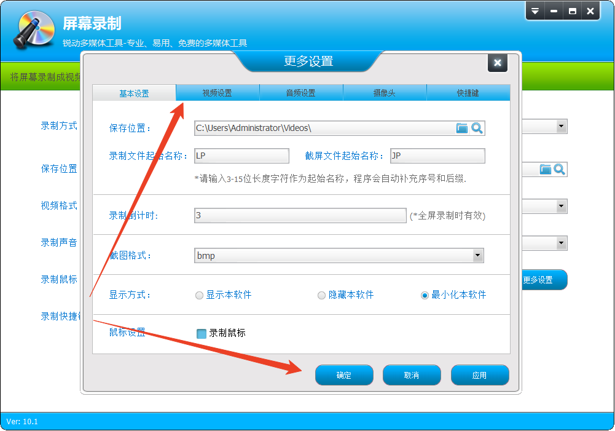
Task: Maximize the screen recorder window
Action: (572, 11)
